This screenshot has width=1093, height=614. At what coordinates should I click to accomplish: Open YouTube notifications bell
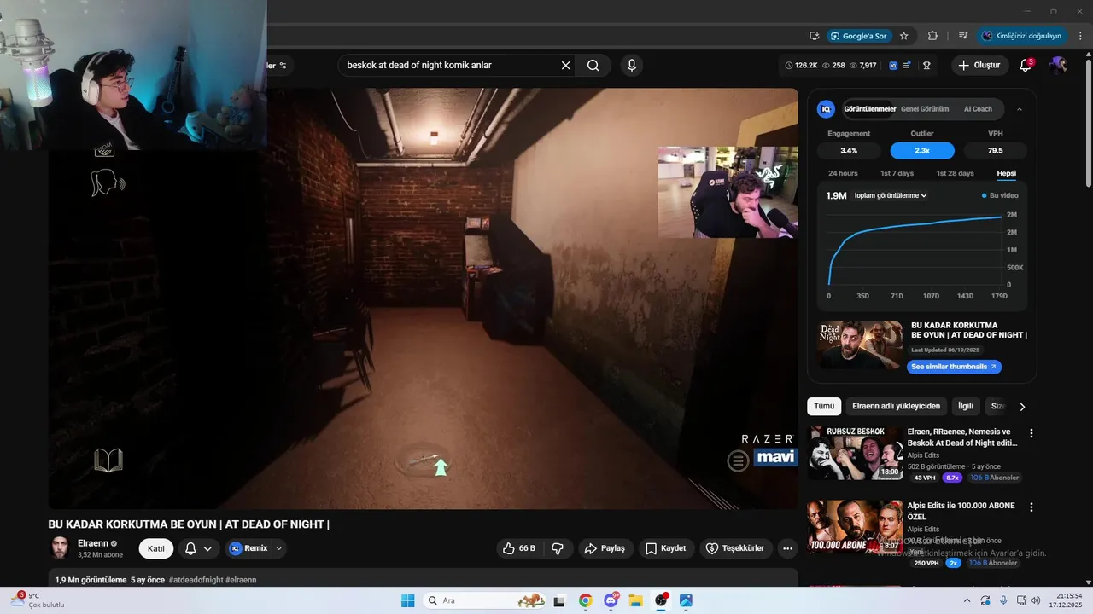pyautogui.click(x=1026, y=65)
